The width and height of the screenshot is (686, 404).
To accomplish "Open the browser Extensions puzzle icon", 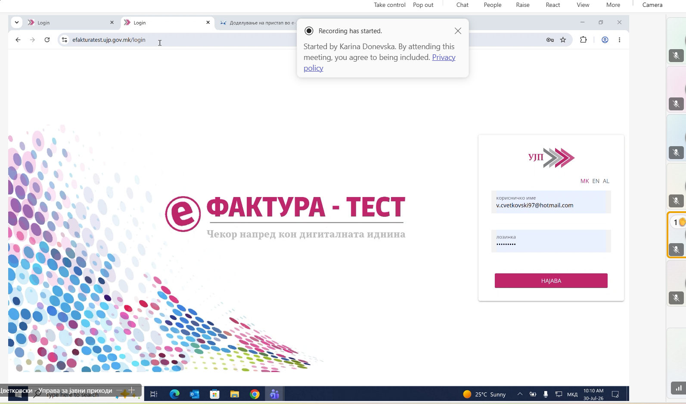I will [x=583, y=40].
